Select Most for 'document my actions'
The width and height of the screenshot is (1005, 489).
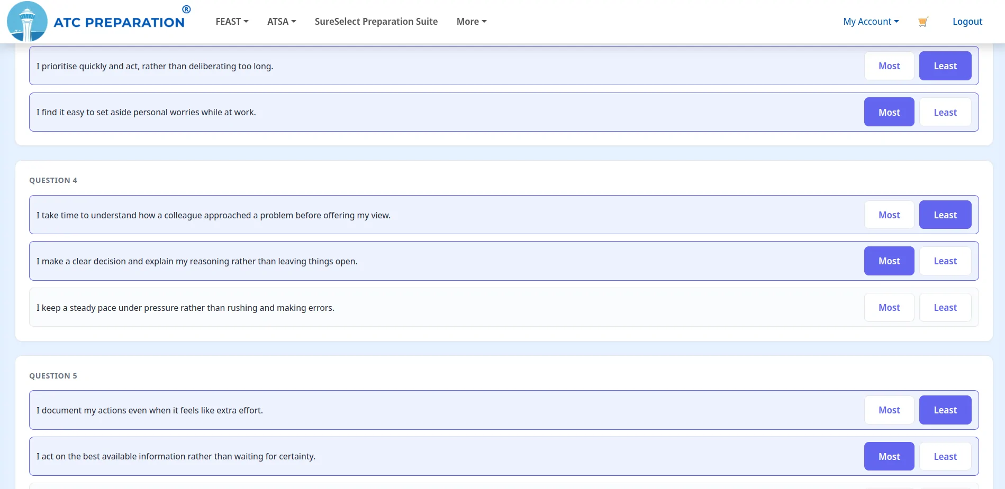tap(889, 410)
